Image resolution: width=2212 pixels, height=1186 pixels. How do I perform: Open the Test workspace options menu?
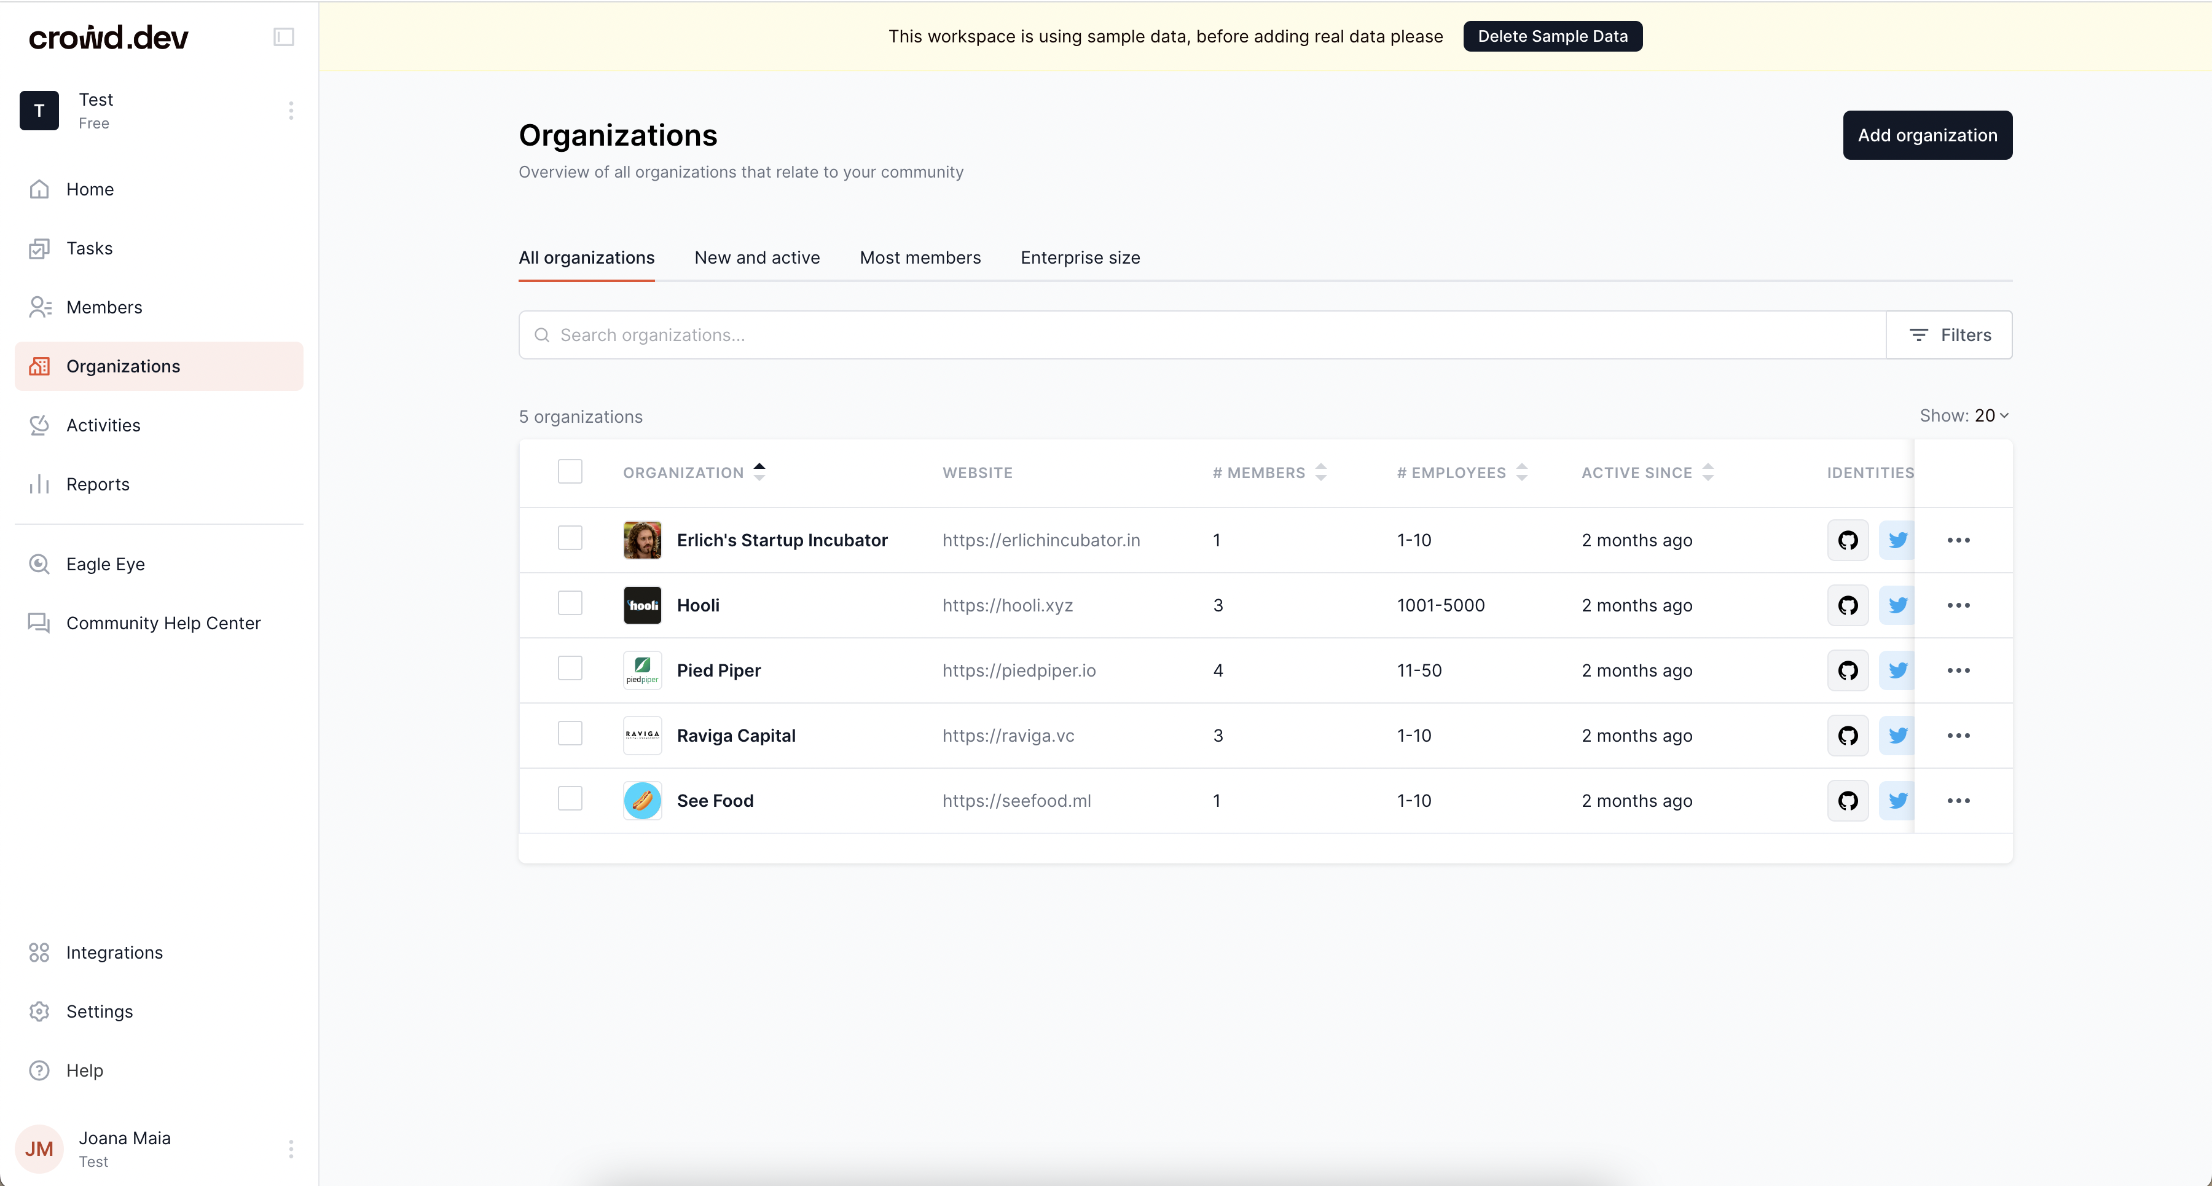[291, 111]
